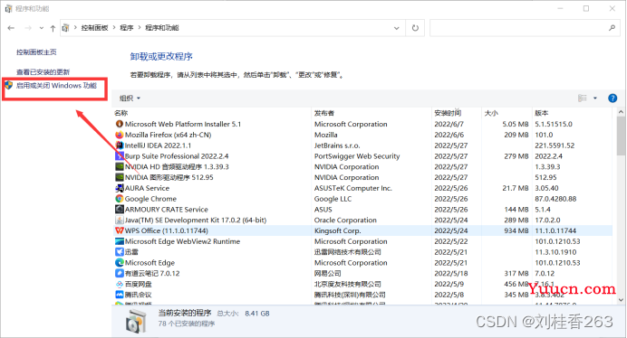
Task: Click the 934 MB size cell
Action: [516, 230]
